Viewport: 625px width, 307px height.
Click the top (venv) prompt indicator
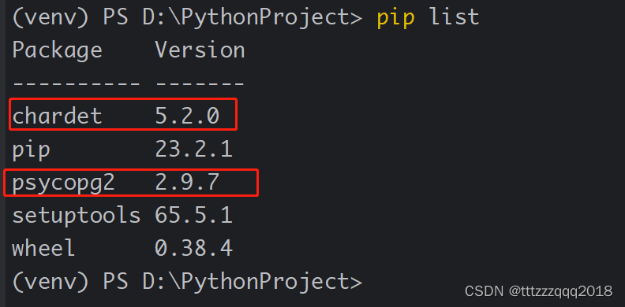click(x=51, y=17)
